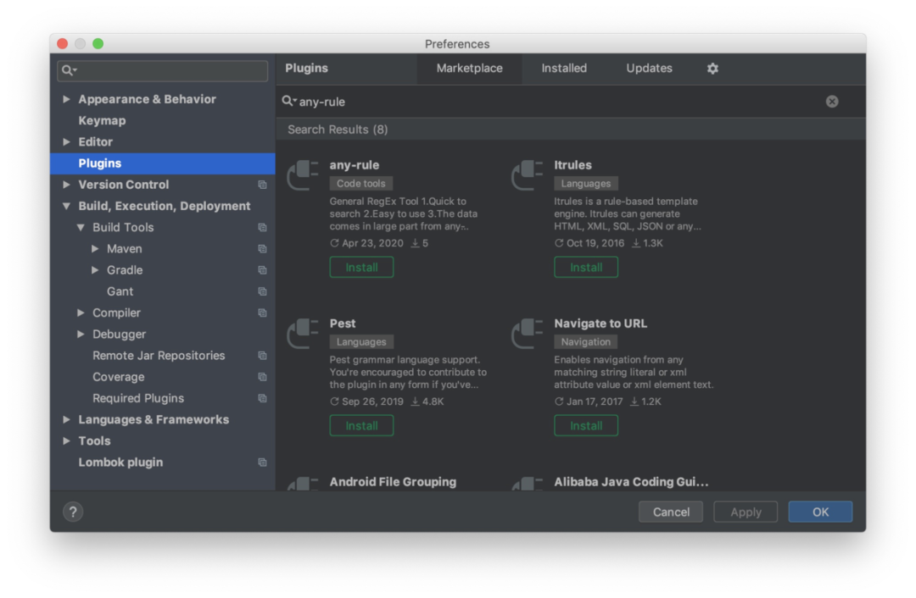Click the copy icon beside Version Control

[x=262, y=185]
